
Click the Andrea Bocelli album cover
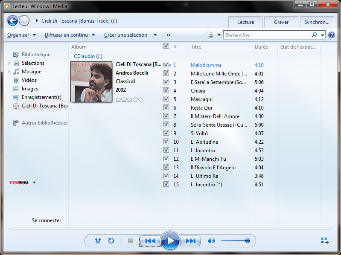point(91,82)
